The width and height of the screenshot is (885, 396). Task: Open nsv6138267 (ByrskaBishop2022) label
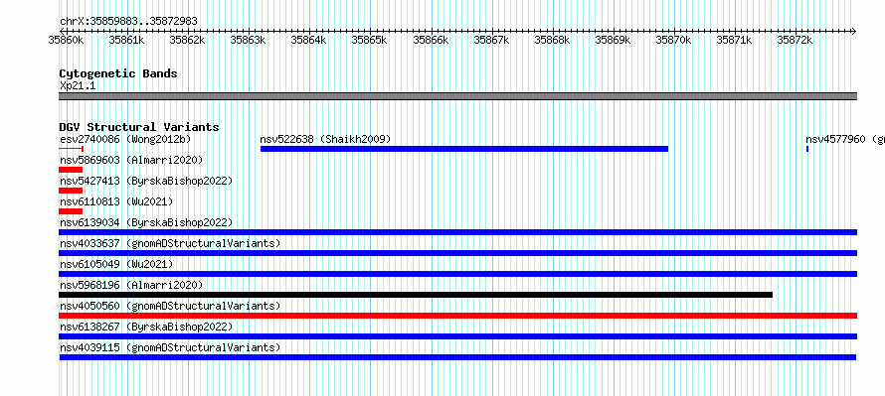pos(145,327)
